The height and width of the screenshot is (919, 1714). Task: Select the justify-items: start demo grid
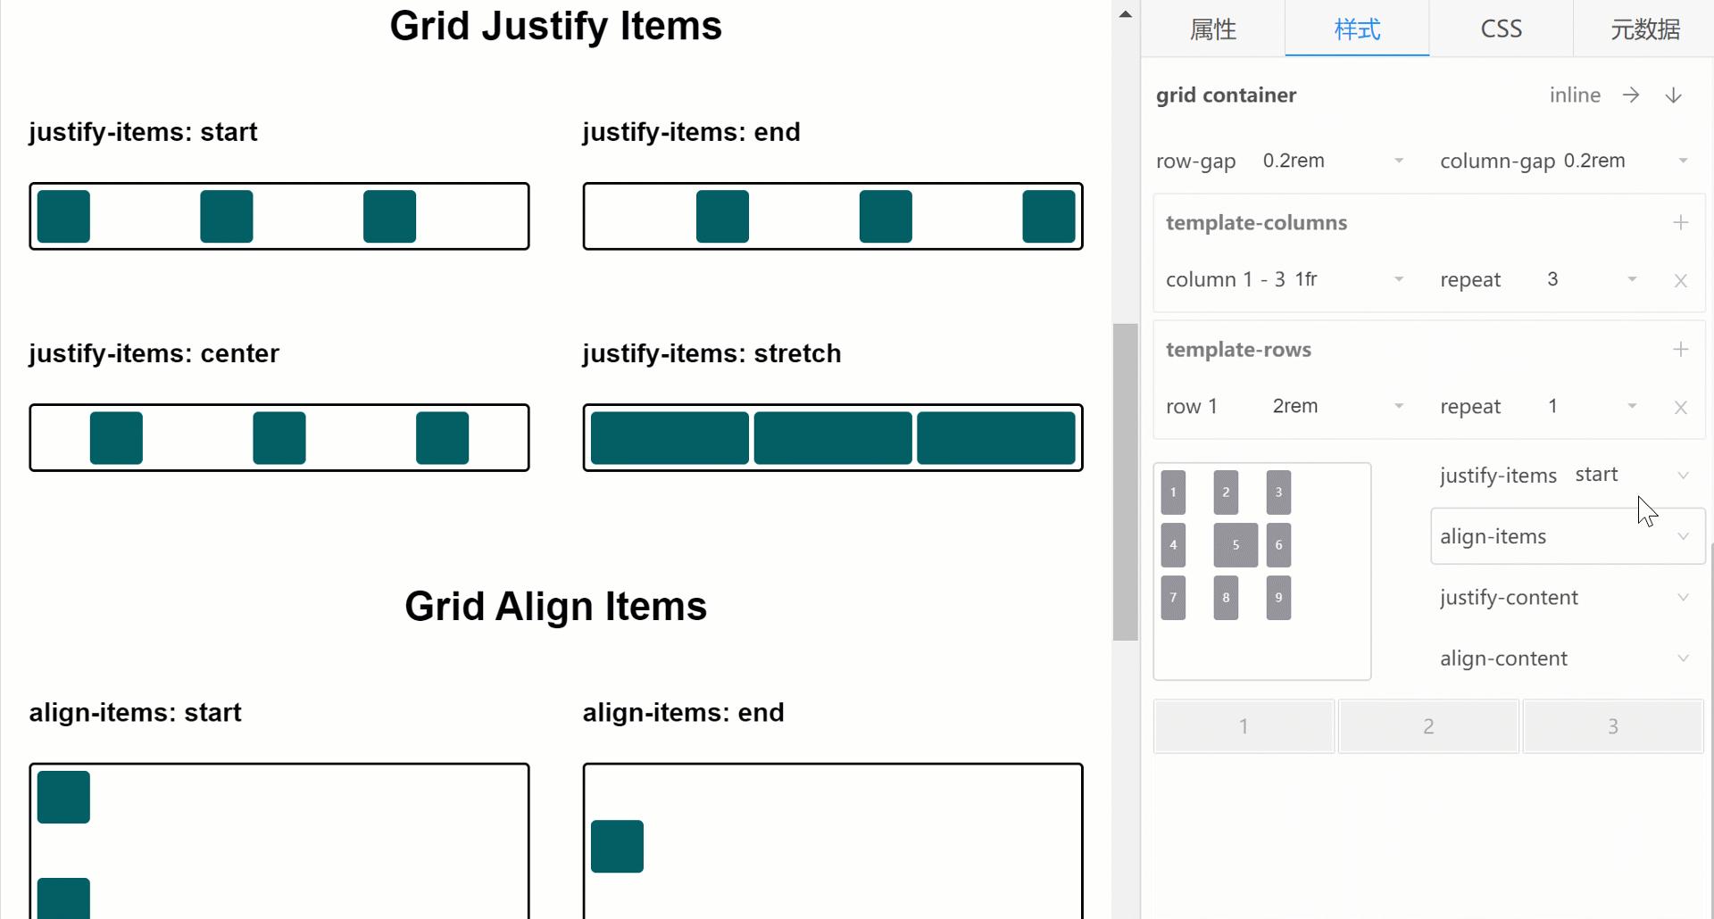[279, 216]
